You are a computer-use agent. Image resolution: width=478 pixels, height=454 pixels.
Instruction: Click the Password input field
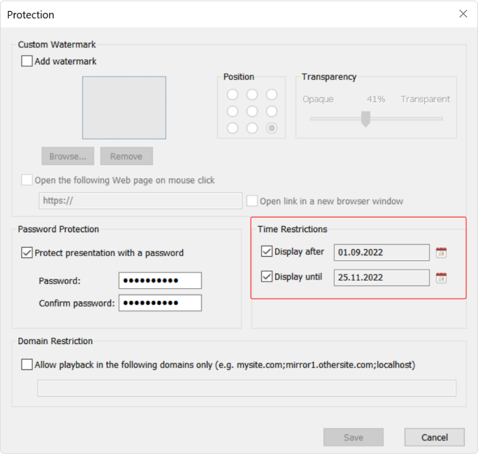coord(160,281)
